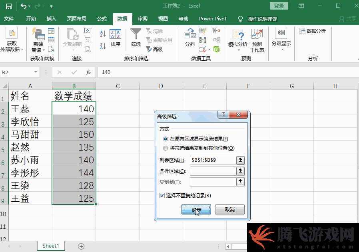Add a new sheet with plus icon
The image size is (359, 252).
click(x=81, y=246)
